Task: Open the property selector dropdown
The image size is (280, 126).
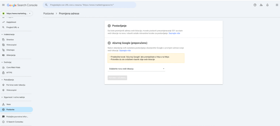Action: click(17, 13)
